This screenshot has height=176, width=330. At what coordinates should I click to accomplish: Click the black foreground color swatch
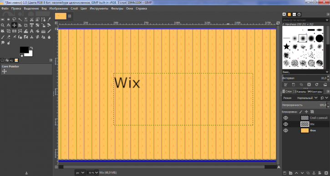pos(24,50)
